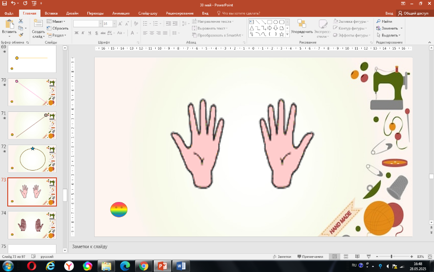Switch to Slide Sorter view icon

tap(345, 257)
